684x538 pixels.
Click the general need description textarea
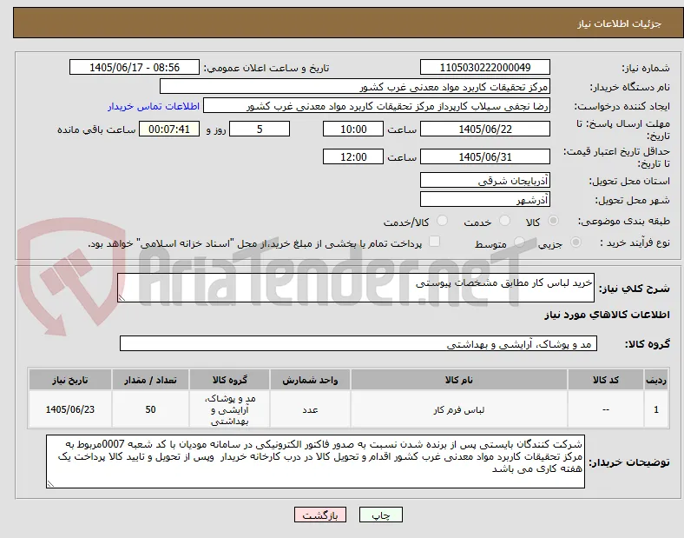tap(356, 288)
